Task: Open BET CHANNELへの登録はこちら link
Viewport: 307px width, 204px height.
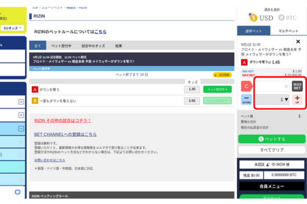Action: (65, 134)
